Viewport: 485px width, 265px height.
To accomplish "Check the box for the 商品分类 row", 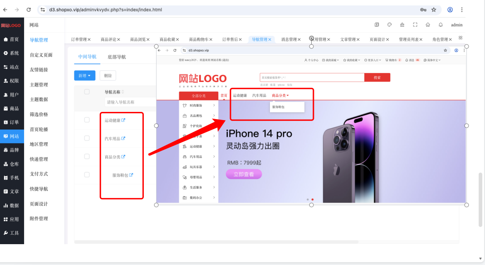I will (87, 156).
